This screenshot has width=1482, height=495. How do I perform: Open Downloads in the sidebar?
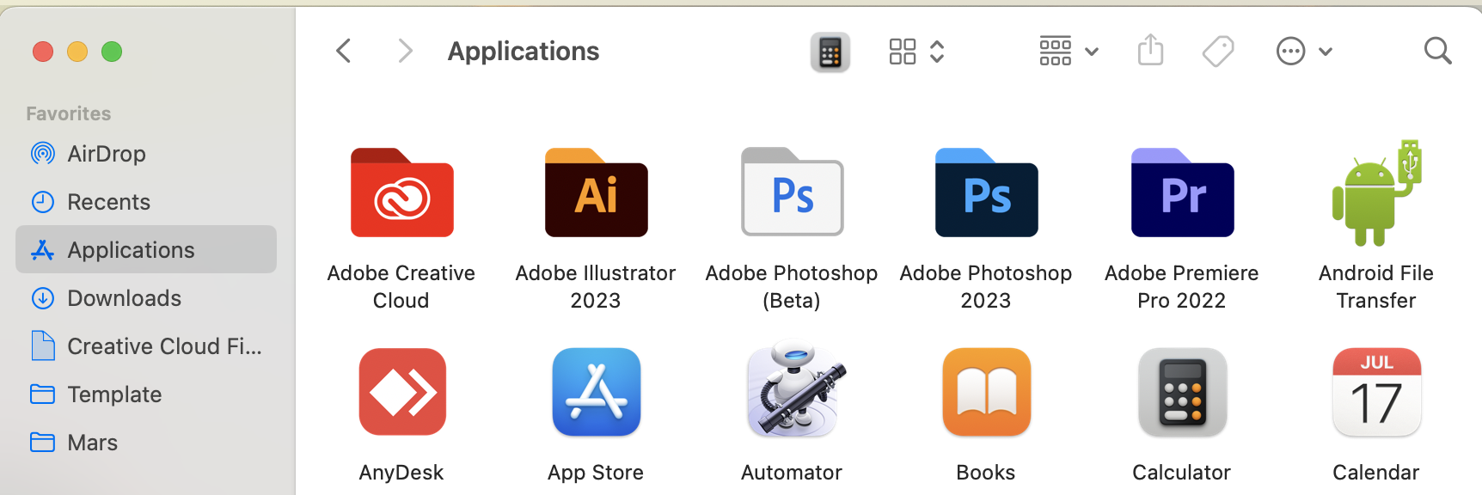tap(146, 298)
